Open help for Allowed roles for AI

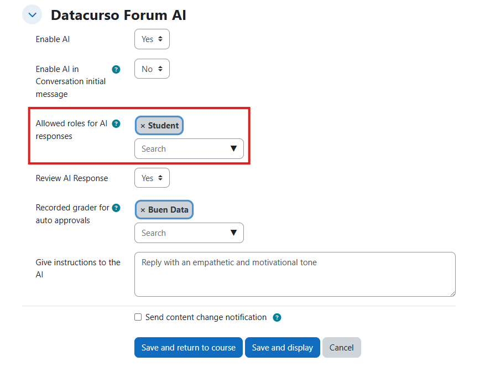[x=116, y=123]
